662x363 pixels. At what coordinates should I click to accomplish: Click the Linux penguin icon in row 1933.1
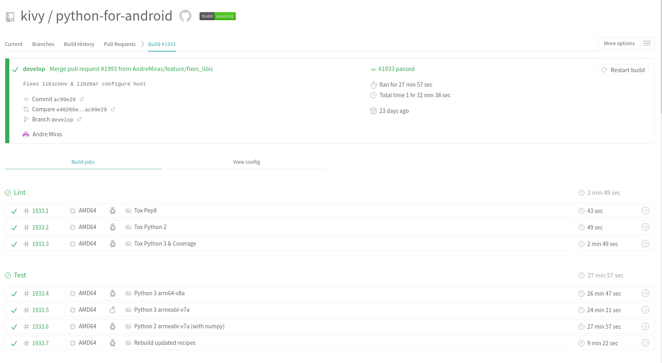point(113,211)
